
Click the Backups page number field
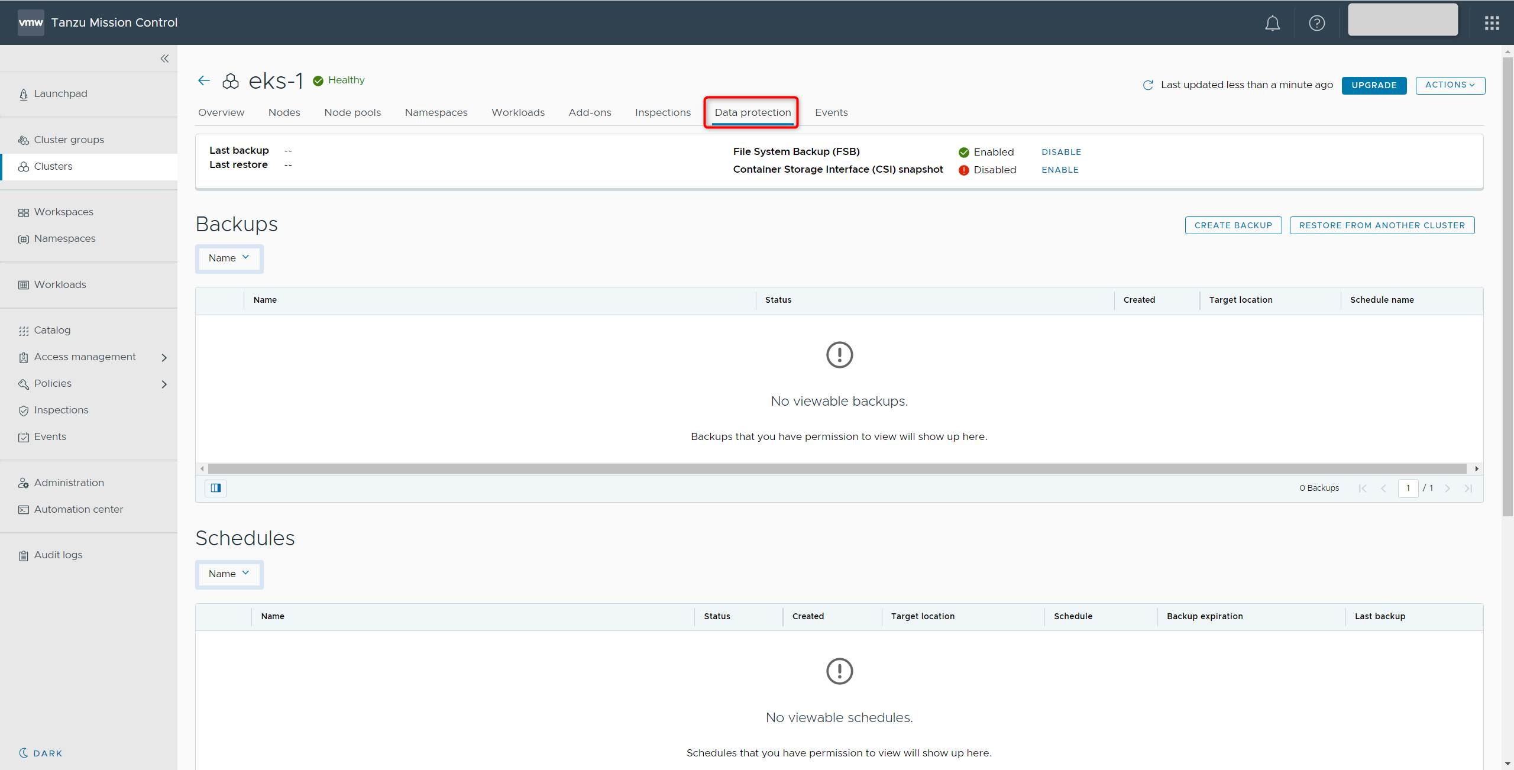(1408, 488)
